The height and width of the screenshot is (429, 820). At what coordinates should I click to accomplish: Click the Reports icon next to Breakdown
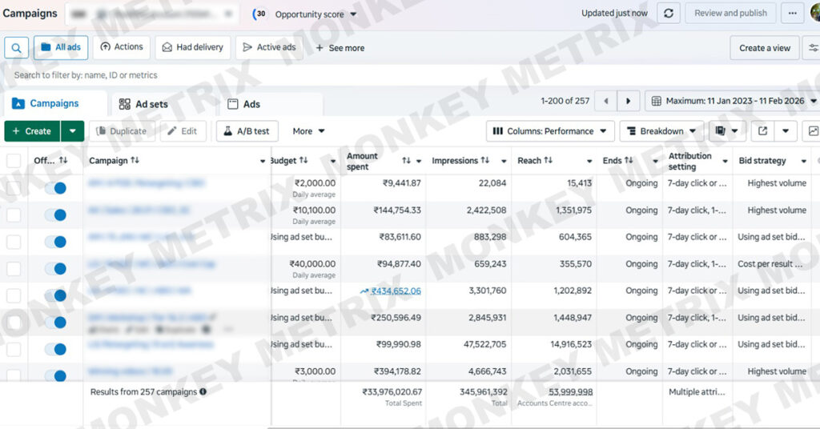click(x=721, y=131)
